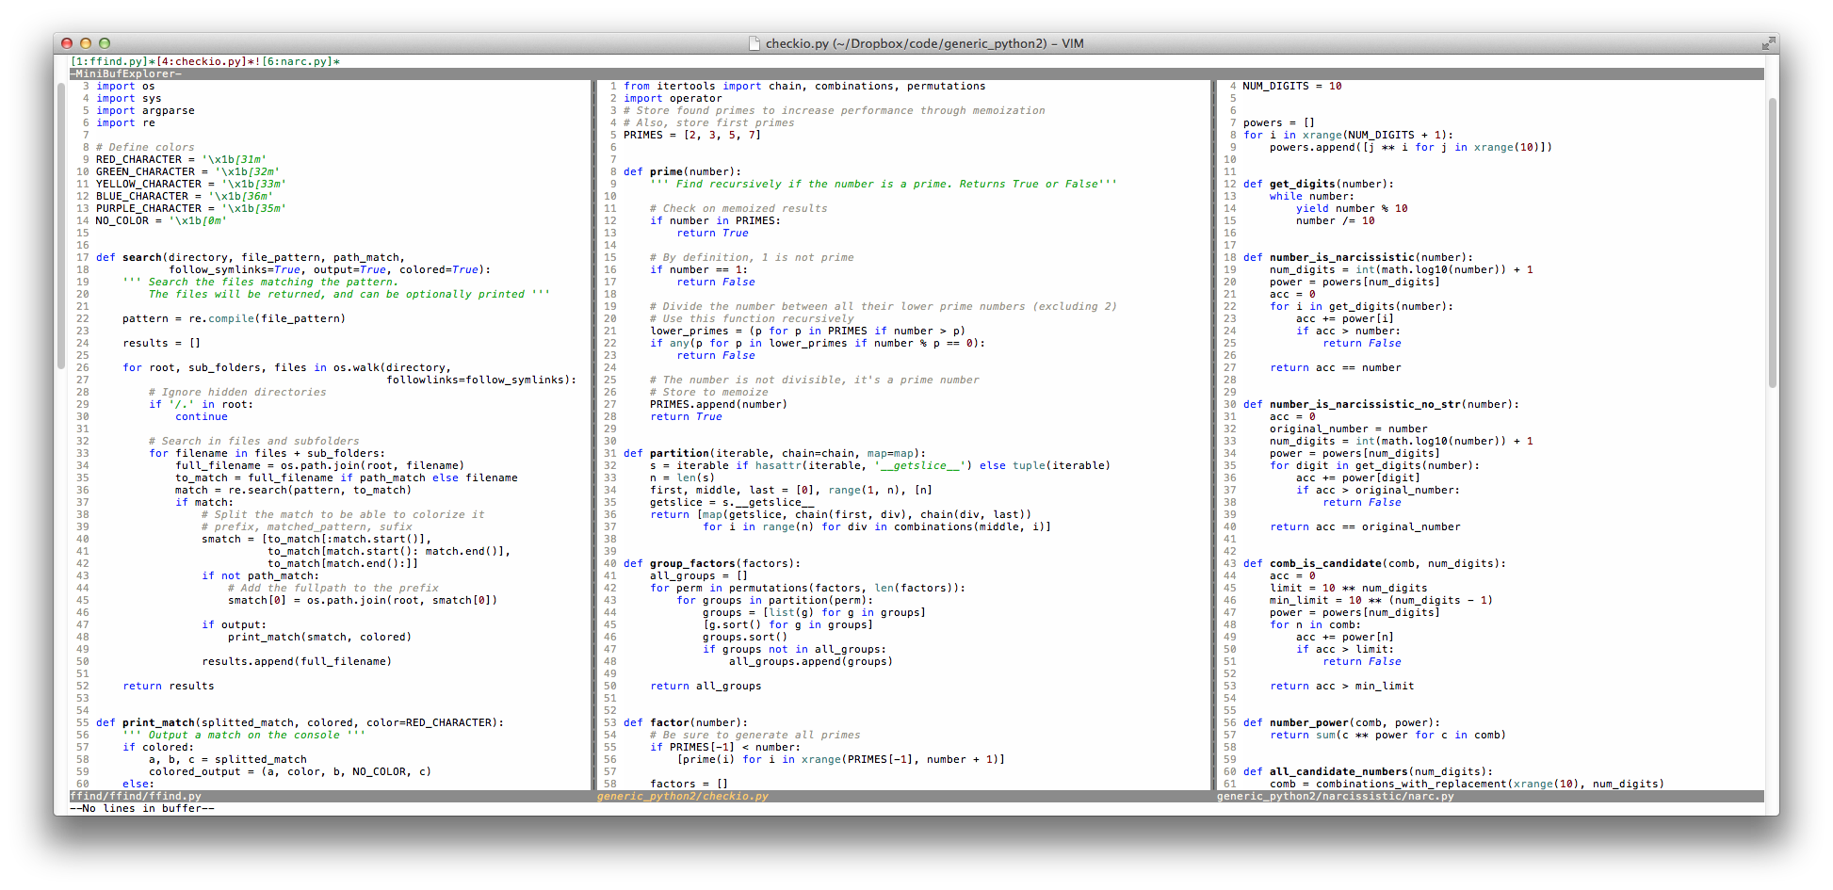Enter full screen via the top-right arrows icon

pos(1768,43)
